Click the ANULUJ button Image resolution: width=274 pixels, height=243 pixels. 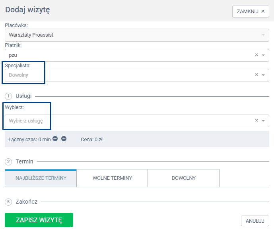(x=255, y=221)
